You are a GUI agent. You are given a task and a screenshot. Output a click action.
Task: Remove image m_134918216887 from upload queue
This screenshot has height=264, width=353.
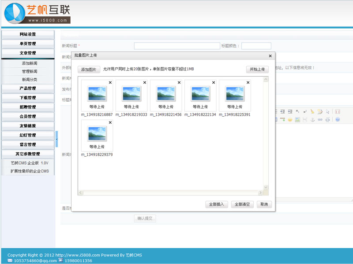[x=110, y=83]
